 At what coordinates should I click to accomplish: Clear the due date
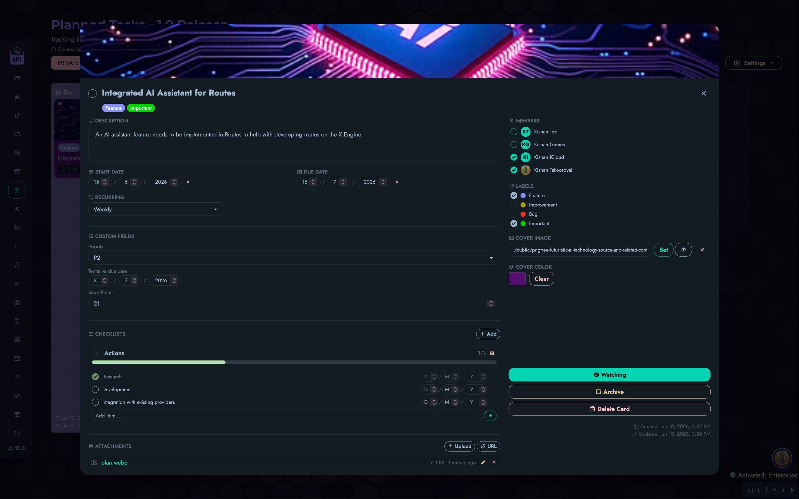[x=397, y=182]
